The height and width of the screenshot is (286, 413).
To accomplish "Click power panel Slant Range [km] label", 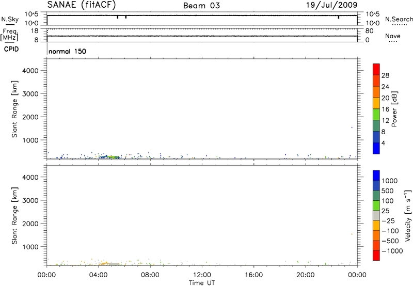I will tap(14, 109).
